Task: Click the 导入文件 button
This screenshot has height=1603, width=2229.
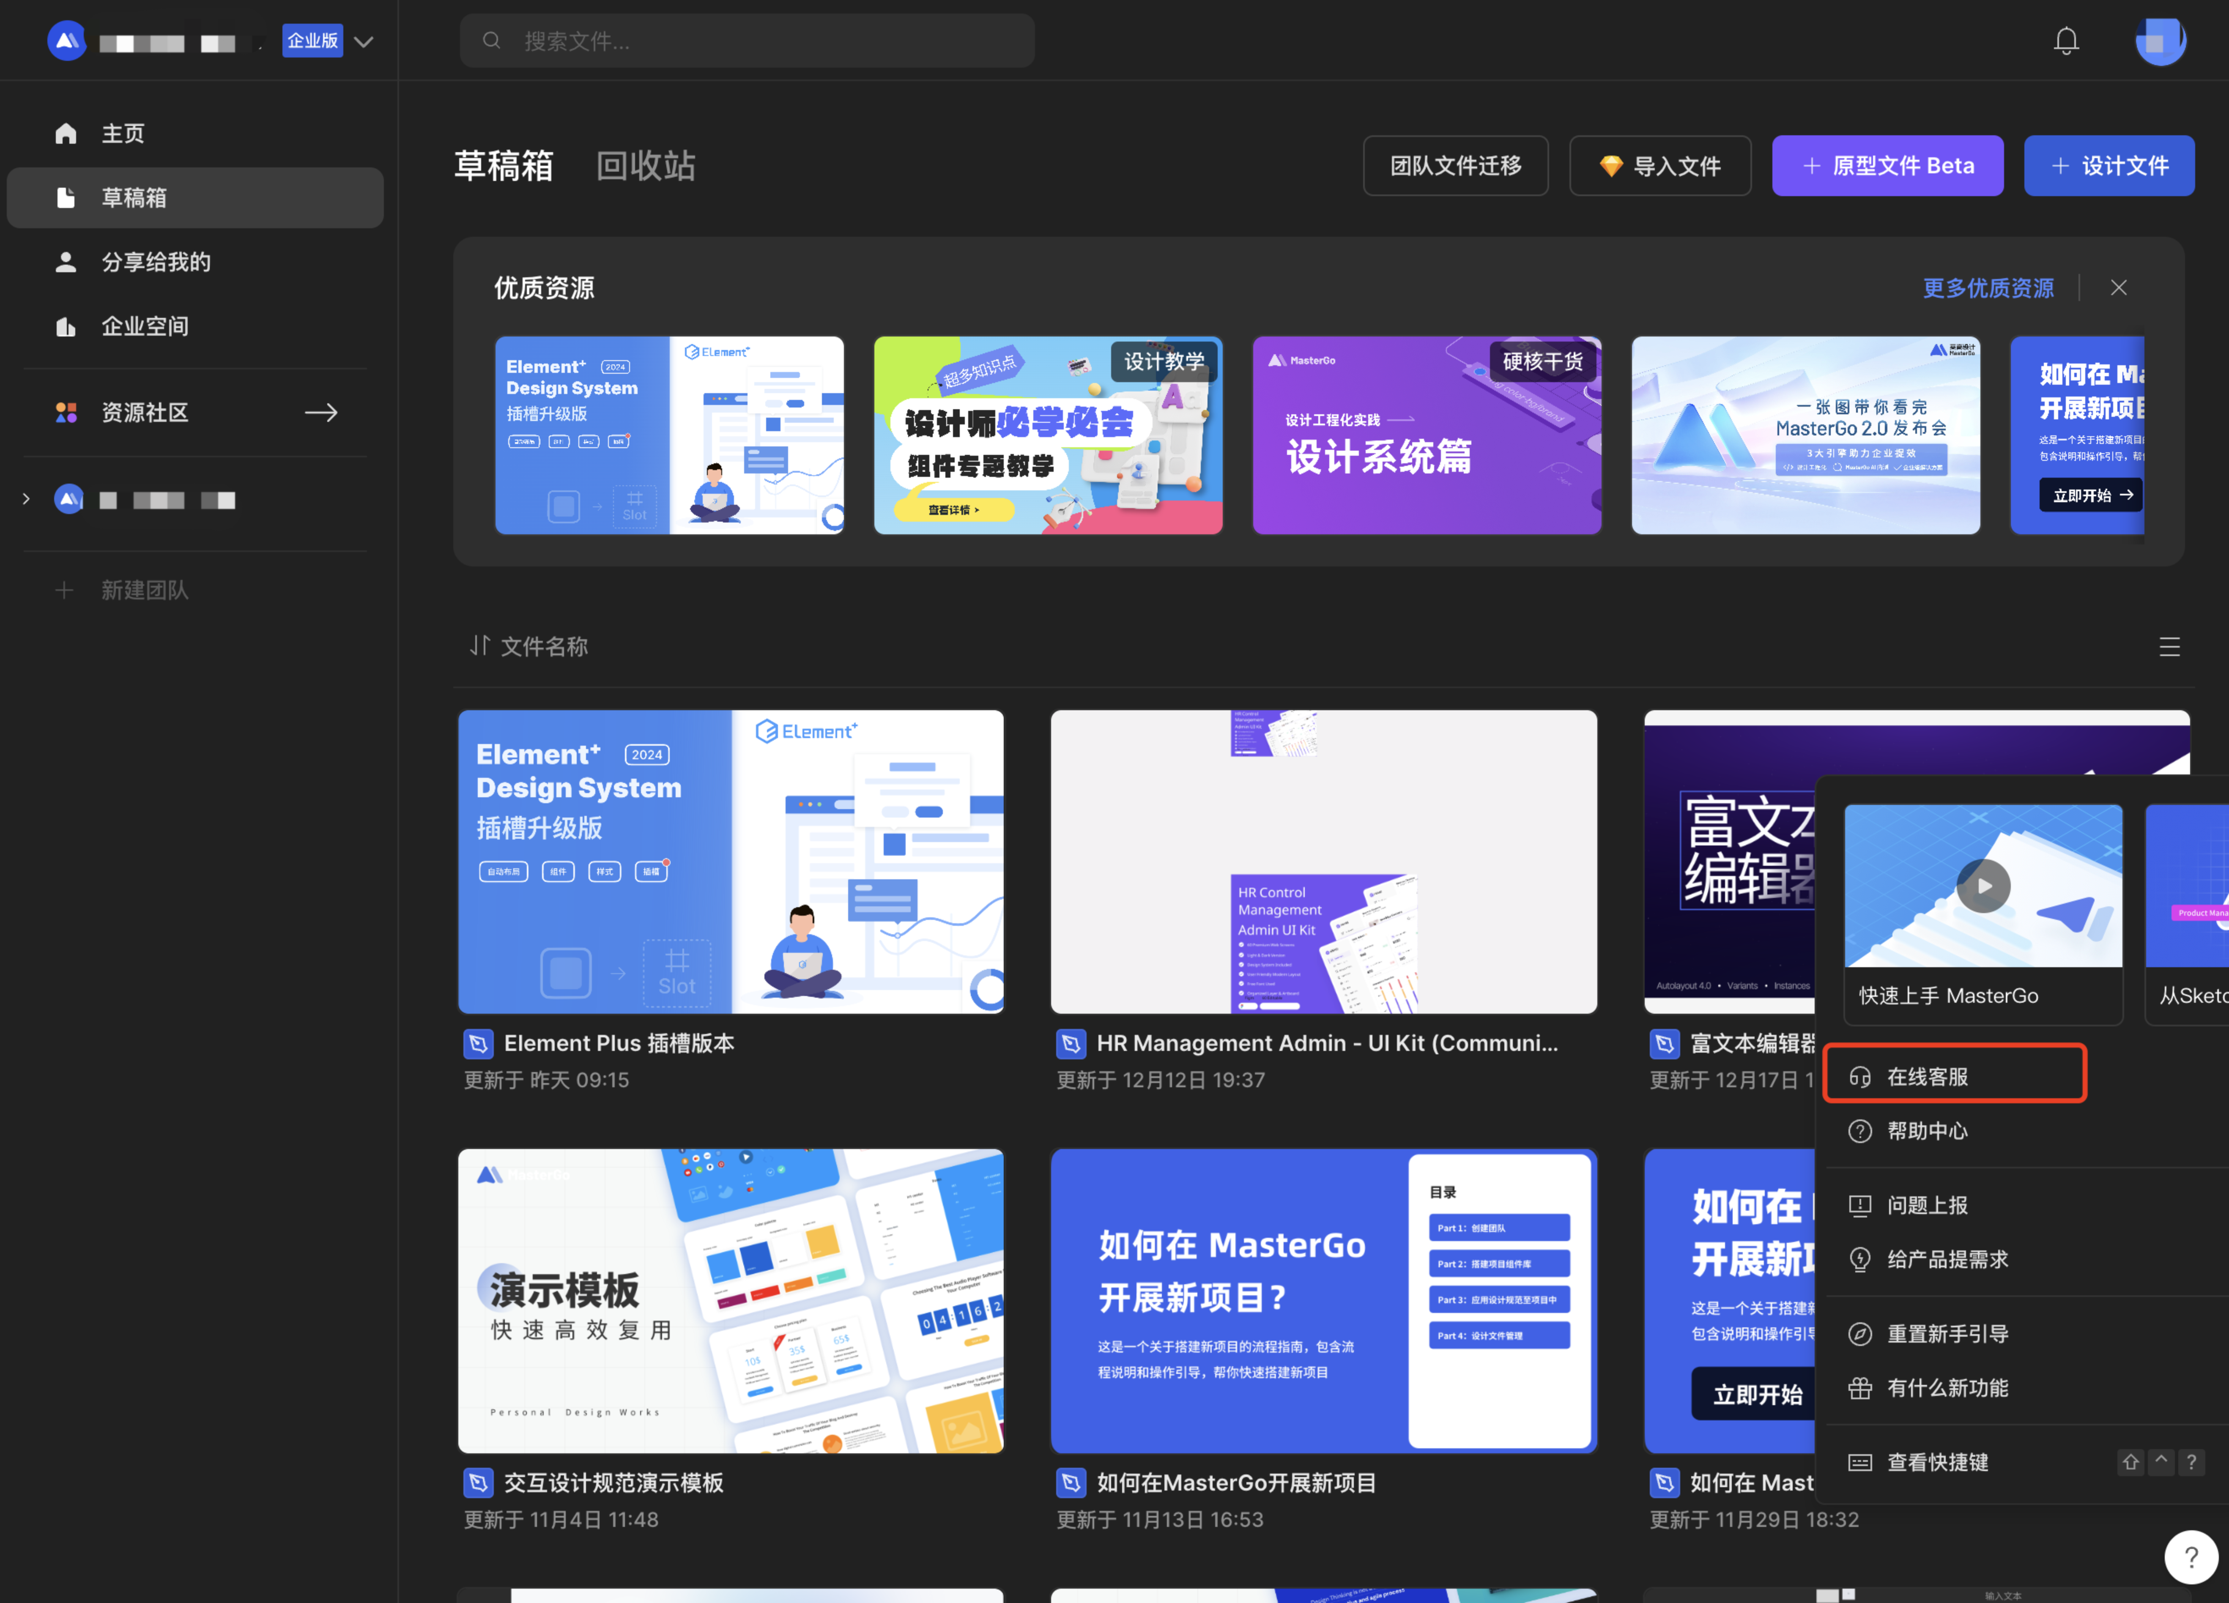Action: (x=1660, y=166)
